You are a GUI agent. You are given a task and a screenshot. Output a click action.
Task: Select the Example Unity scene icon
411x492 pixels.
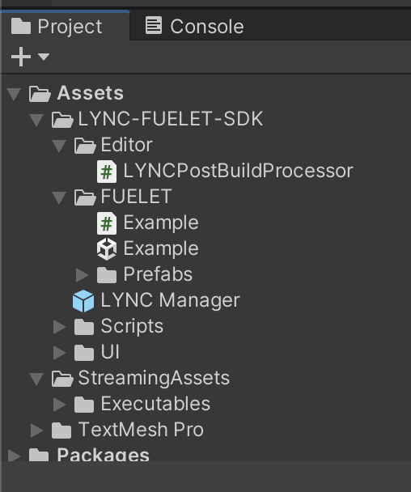(107, 249)
